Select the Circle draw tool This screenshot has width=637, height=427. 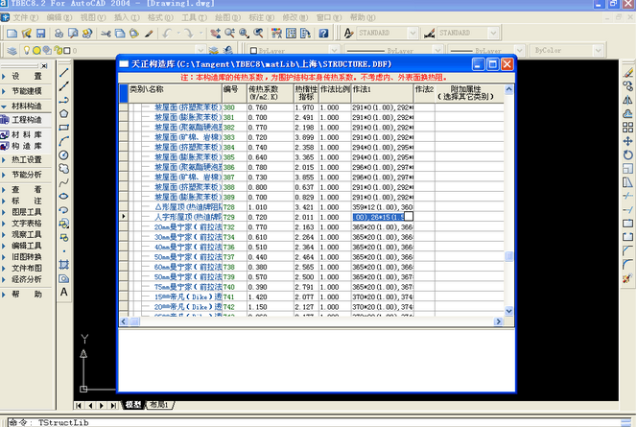[x=64, y=154]
